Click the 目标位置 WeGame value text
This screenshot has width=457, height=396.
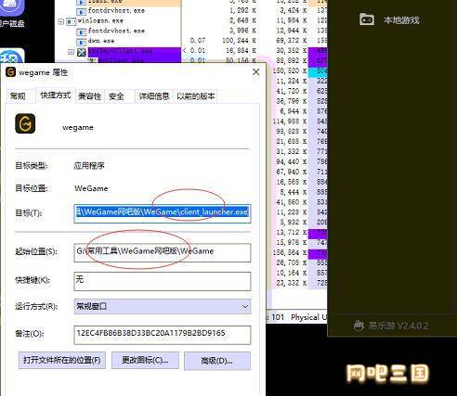tap(91, 188)
